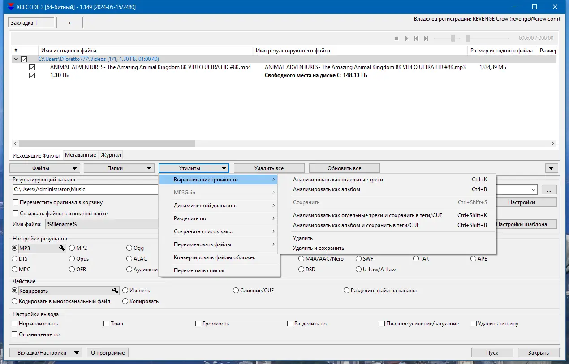This screenshot has width=569, height=364.
Task: Click the stop playback button
Action: point(397,39)
